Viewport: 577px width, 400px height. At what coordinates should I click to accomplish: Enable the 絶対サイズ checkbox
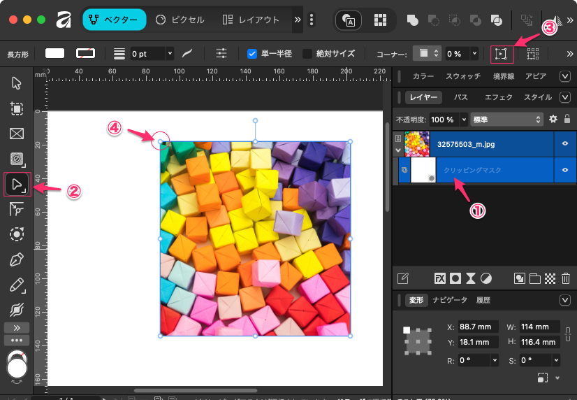pyautogui.click(x=307, y=53)
